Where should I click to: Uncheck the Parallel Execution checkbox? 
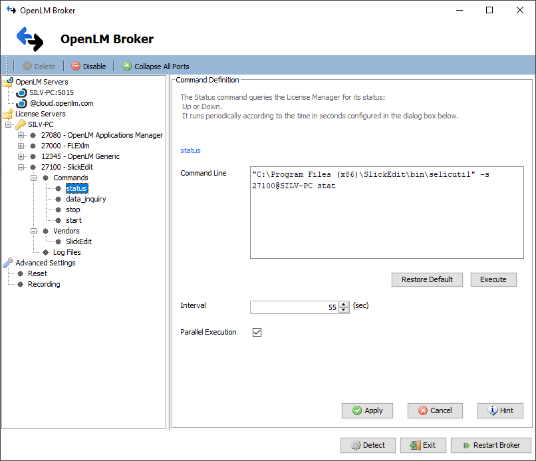[x=257, y=333]
